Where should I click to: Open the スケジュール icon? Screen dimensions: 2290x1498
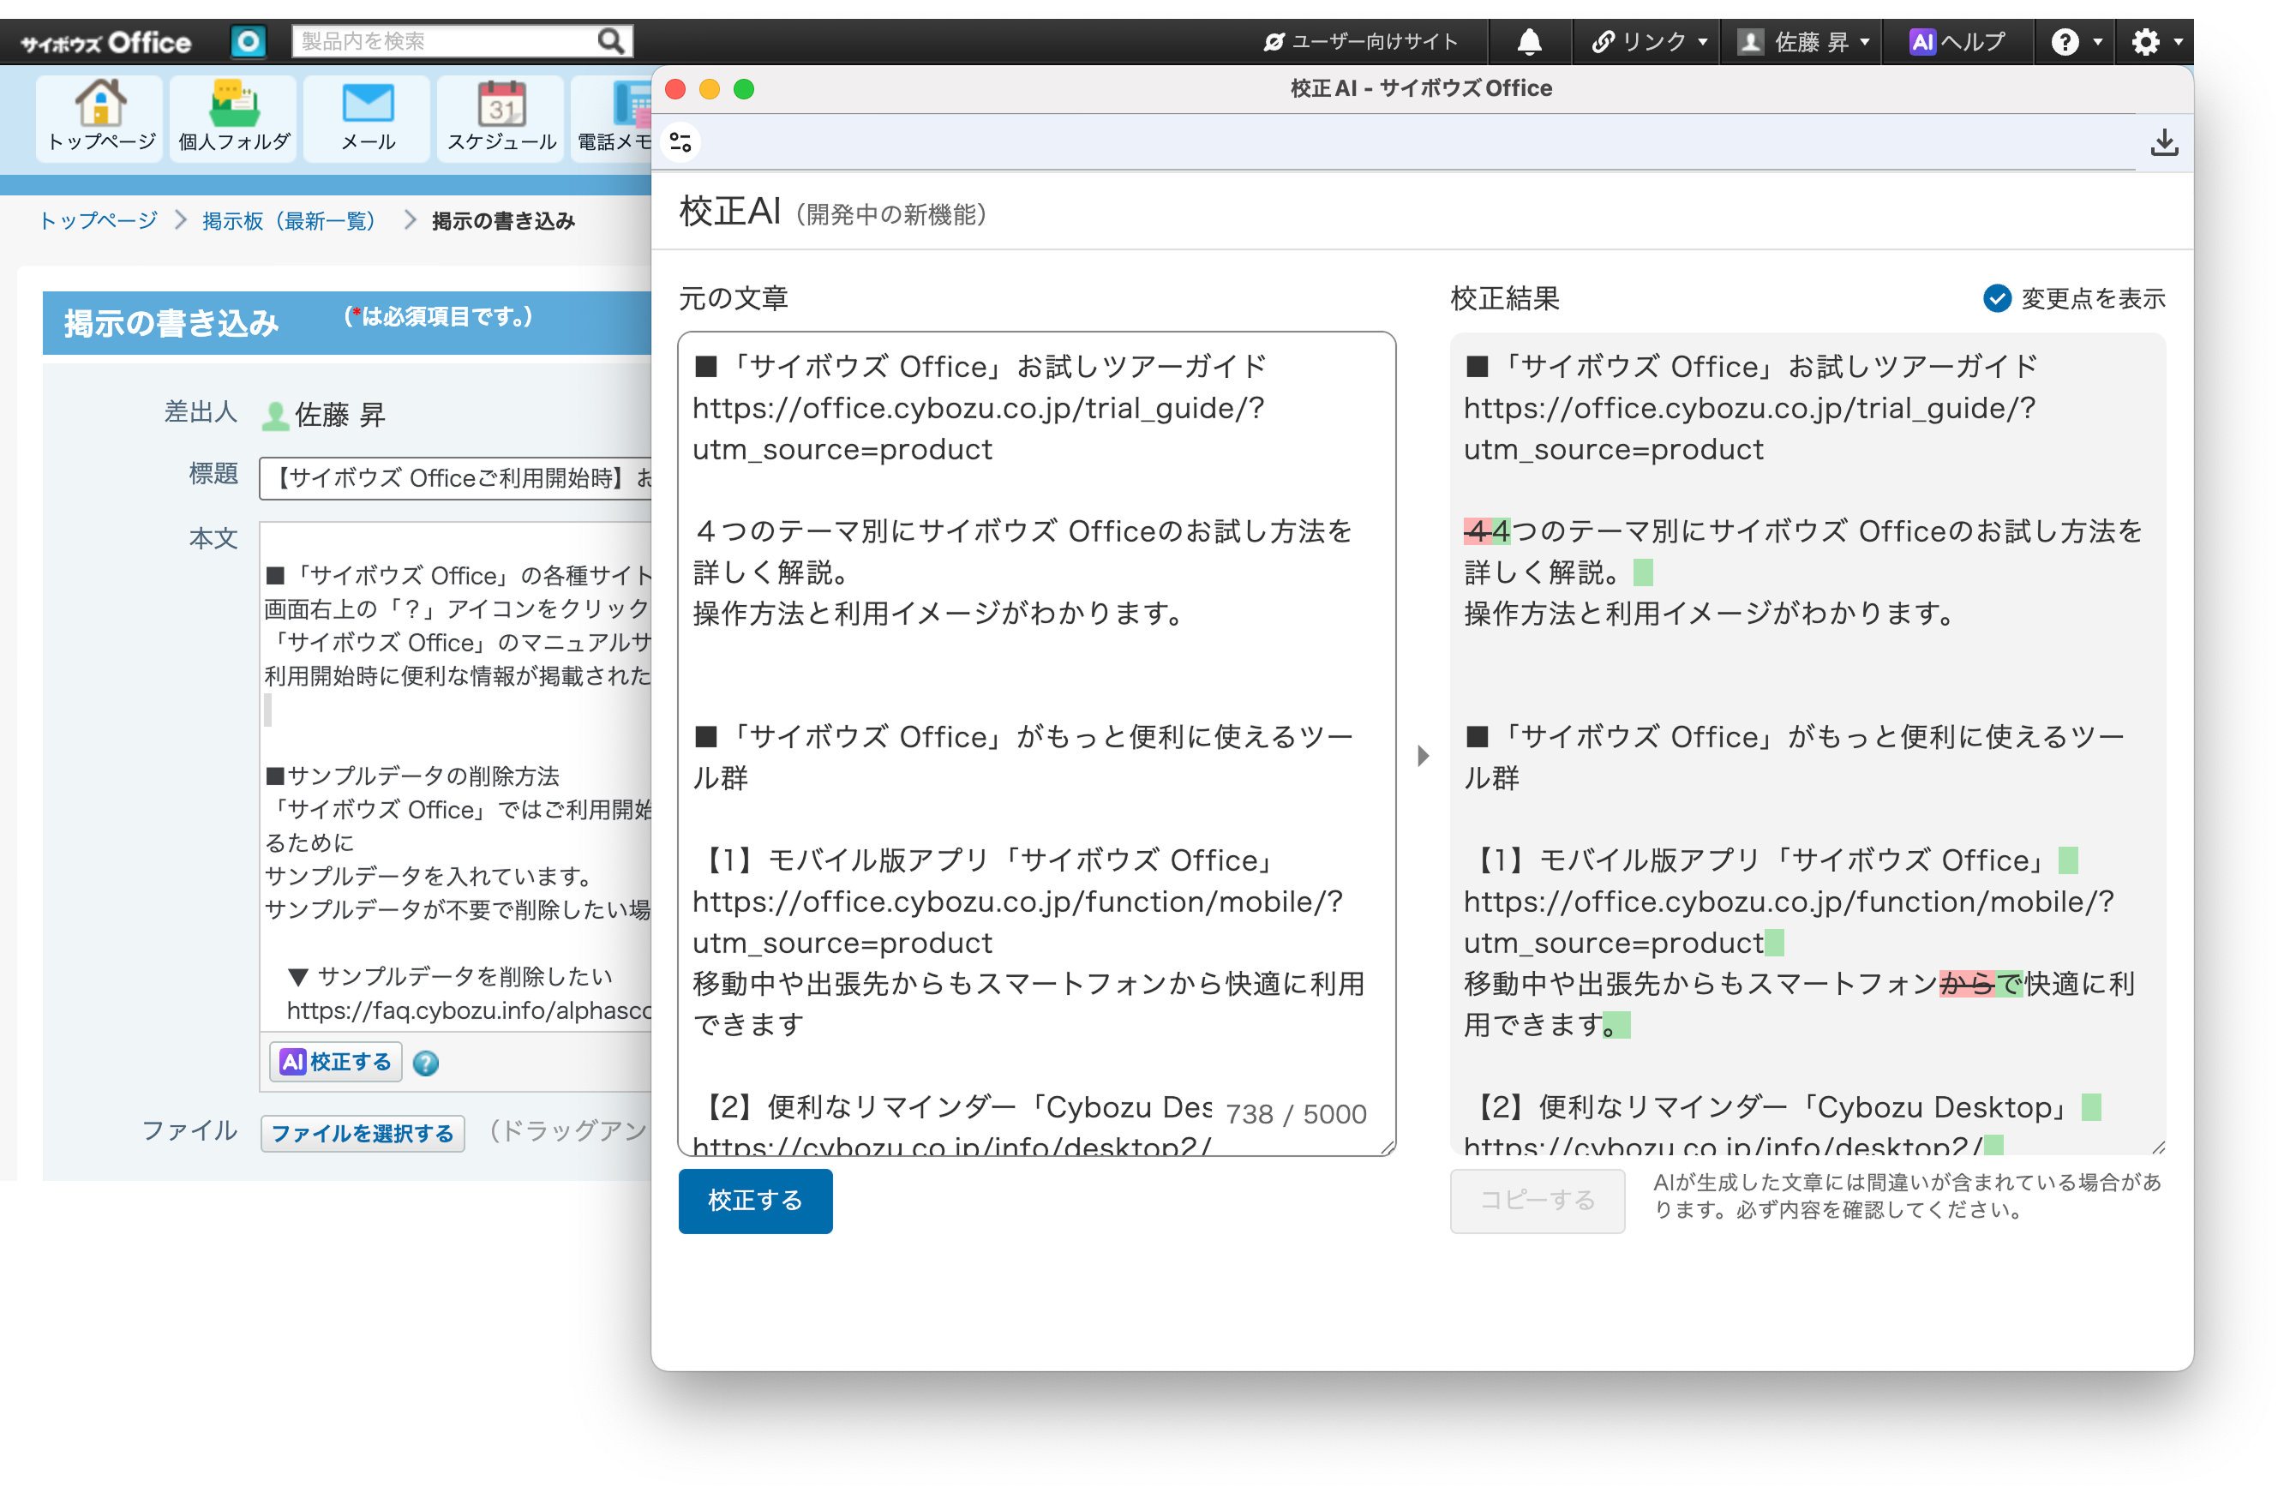pyautogui.click(x=501, y=116)
